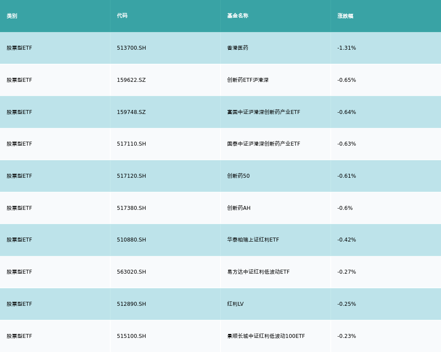Select fund name 华泰柏瑞上证红利ETF
Viewport: 441px width, 352px height.
pos(253,240)
